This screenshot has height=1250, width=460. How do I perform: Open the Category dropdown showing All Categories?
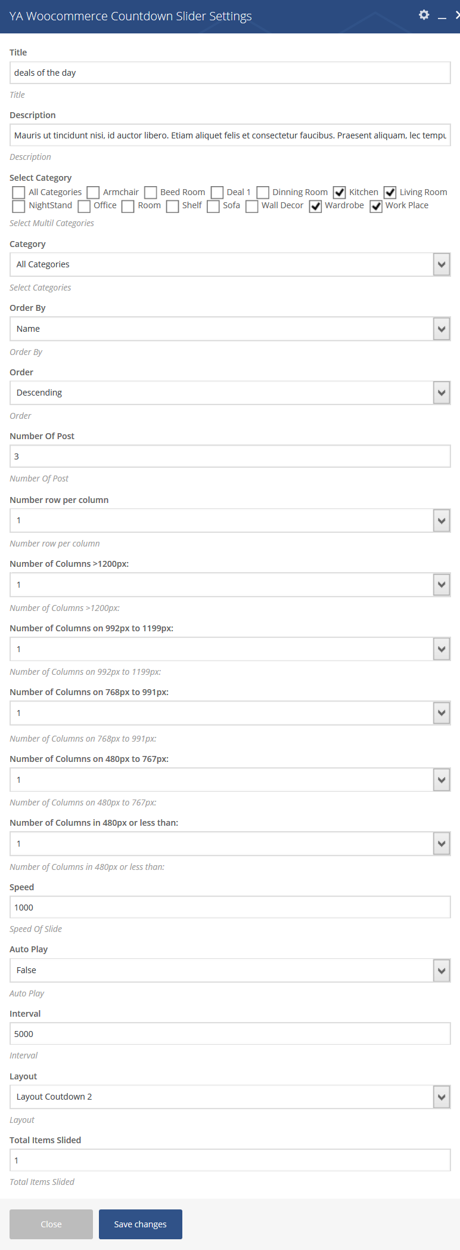point(230,264)
